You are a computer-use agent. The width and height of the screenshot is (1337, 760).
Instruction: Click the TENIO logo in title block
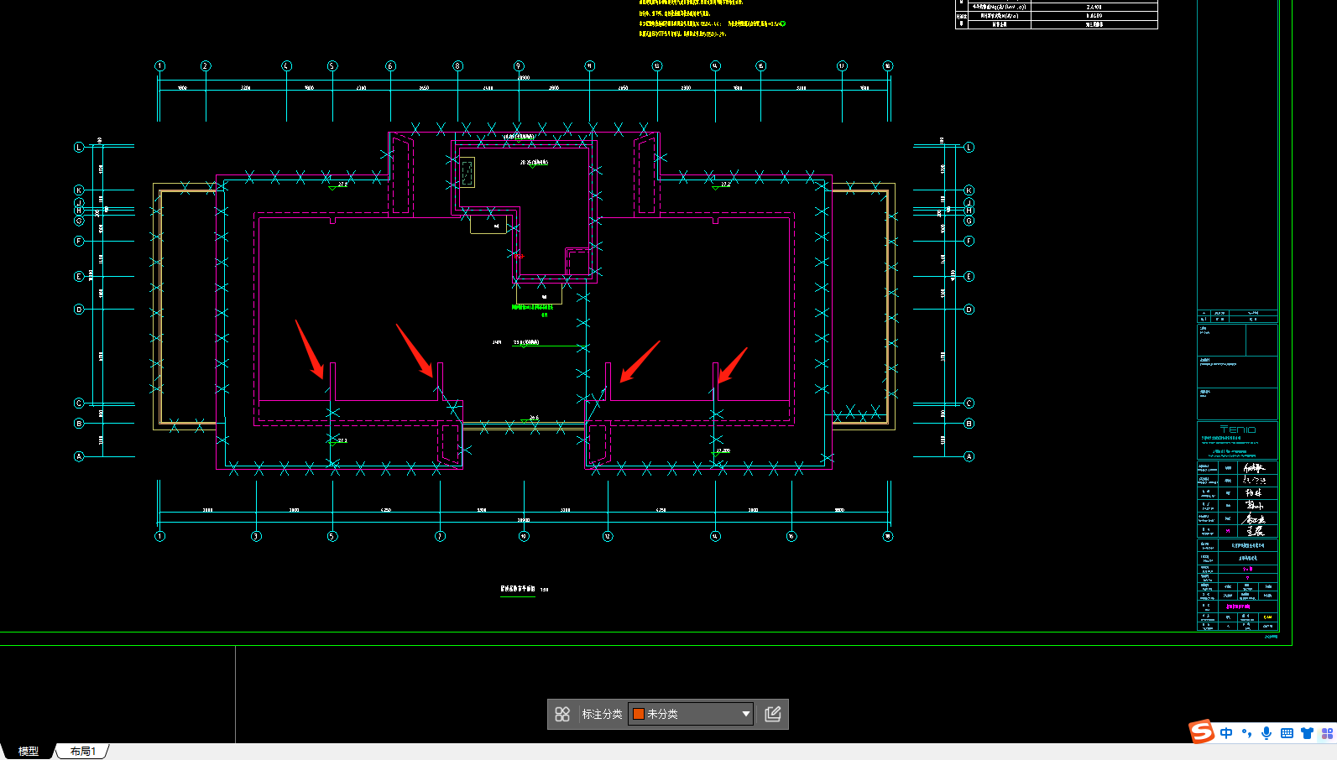(1238, 429)
